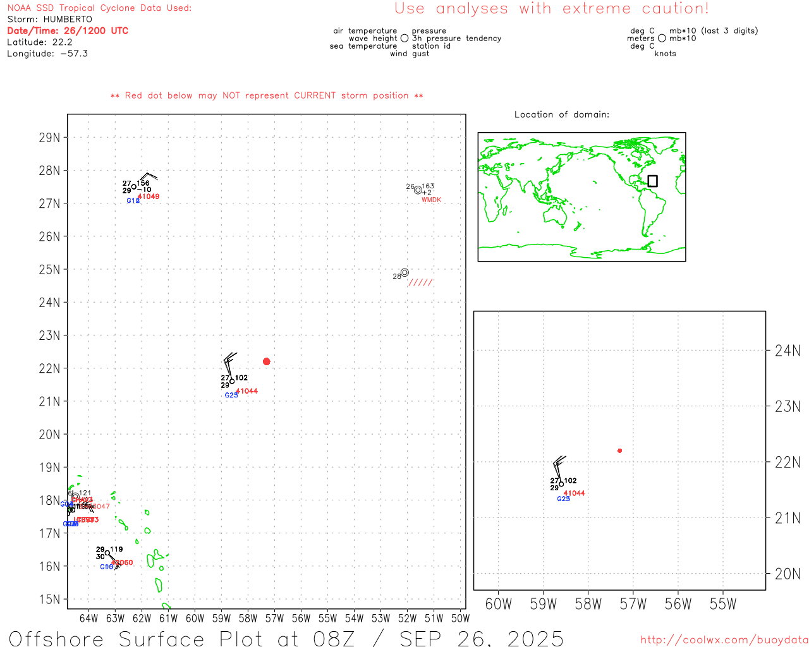Click red station label 41044 in inset map
The height and width of the screenshot is (647, 809).
click(575, 493)
